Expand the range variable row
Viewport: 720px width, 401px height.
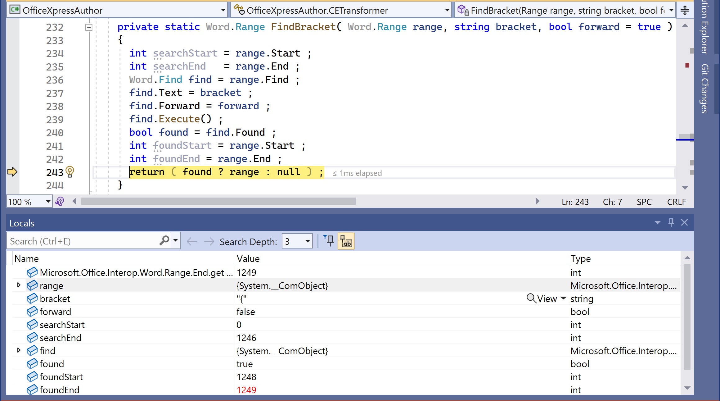(x=19, y=285)
